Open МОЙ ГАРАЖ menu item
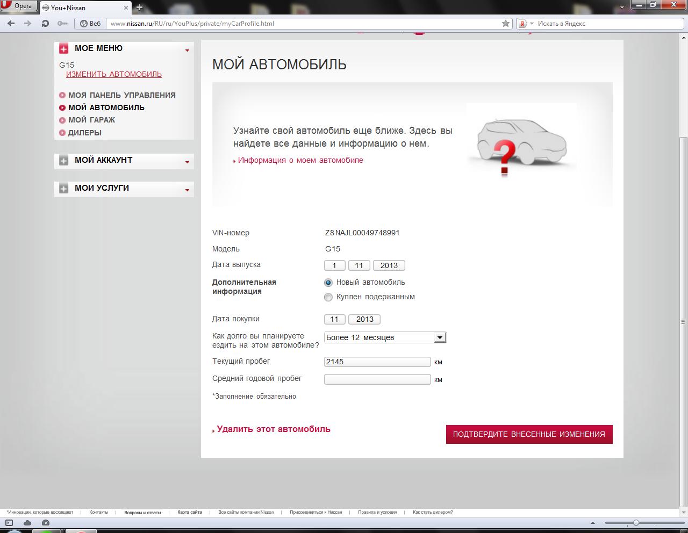This screenshot has width=688, height=533. [x=91, y=120]
